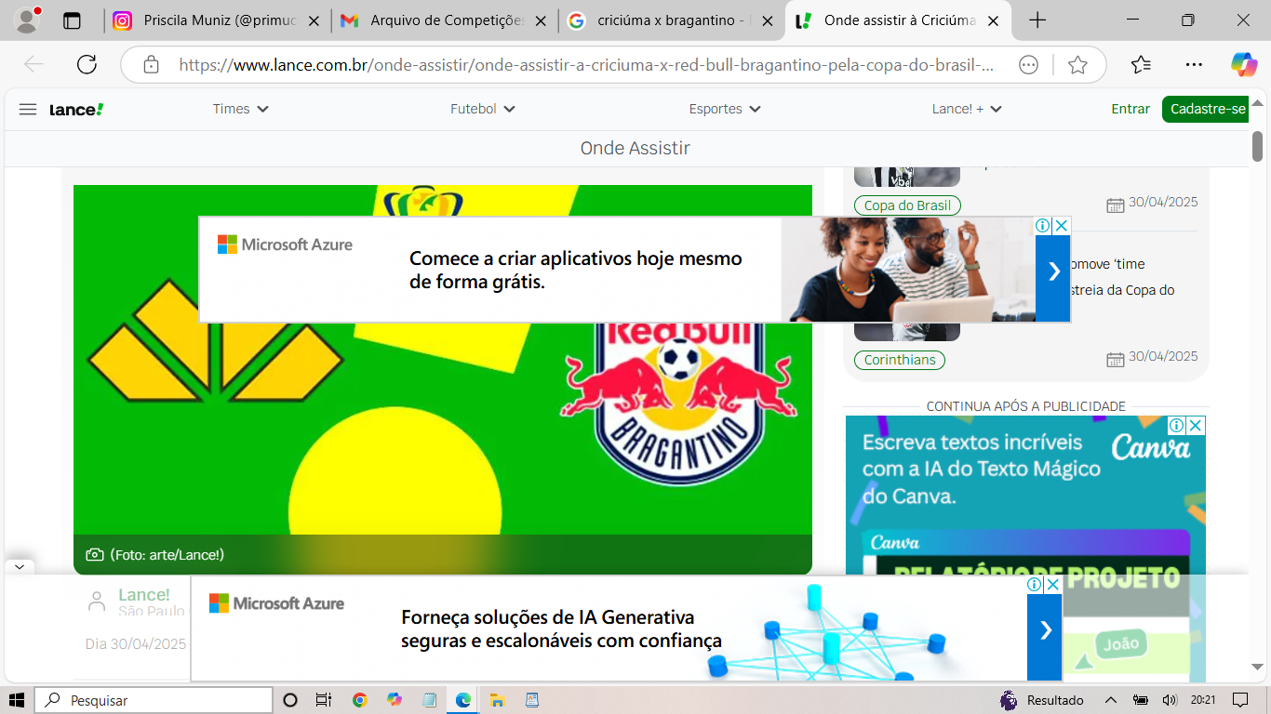Close the Canva sidebar ad
Viewport: 1271px width, 714px height.
[1197, 426]
